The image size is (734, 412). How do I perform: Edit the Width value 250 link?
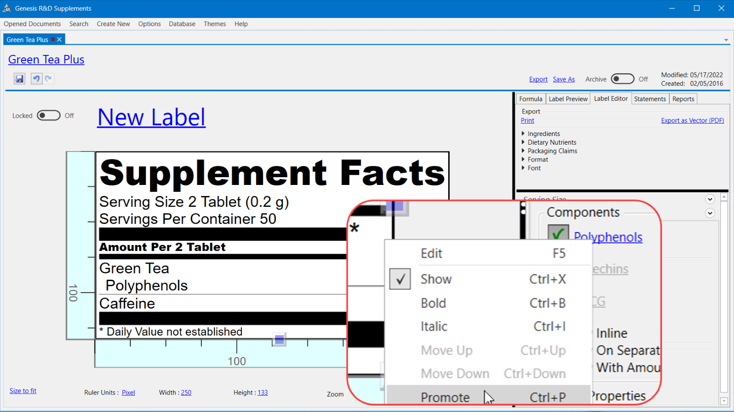pyautogui.click(x=186, y=393)
